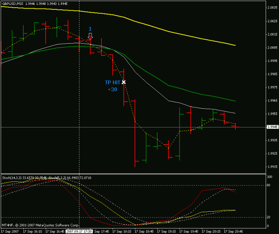The image size is (279, 234).
Task: Click the 2.0025 price axis label
Action: [x=273, y=21]
